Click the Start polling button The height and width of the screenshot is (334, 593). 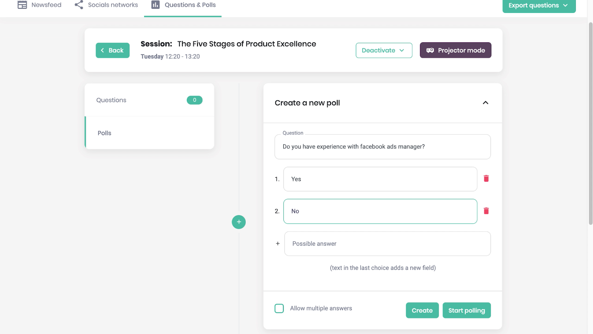tap(466, 310)
